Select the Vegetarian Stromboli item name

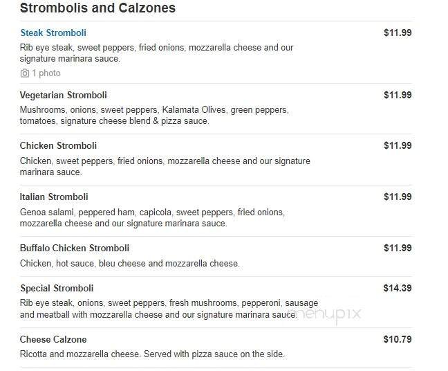pos(64,95)
